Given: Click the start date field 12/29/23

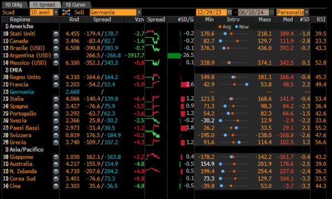Looking at the screenshot, I should point(211,12).
